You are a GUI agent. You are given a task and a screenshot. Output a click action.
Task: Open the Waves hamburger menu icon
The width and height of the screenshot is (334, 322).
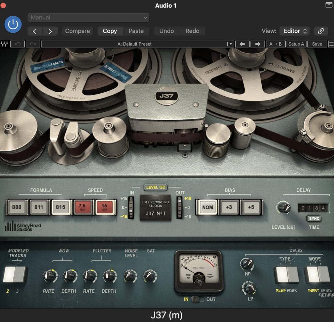click(331, 44)
